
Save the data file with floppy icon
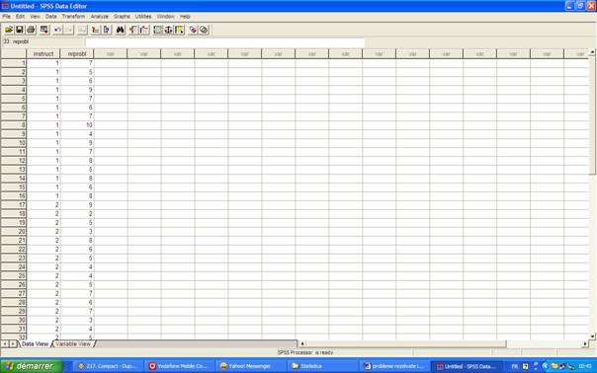20,30
